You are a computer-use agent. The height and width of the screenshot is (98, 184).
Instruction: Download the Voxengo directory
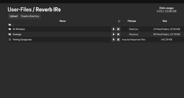[x=114, y=34]
